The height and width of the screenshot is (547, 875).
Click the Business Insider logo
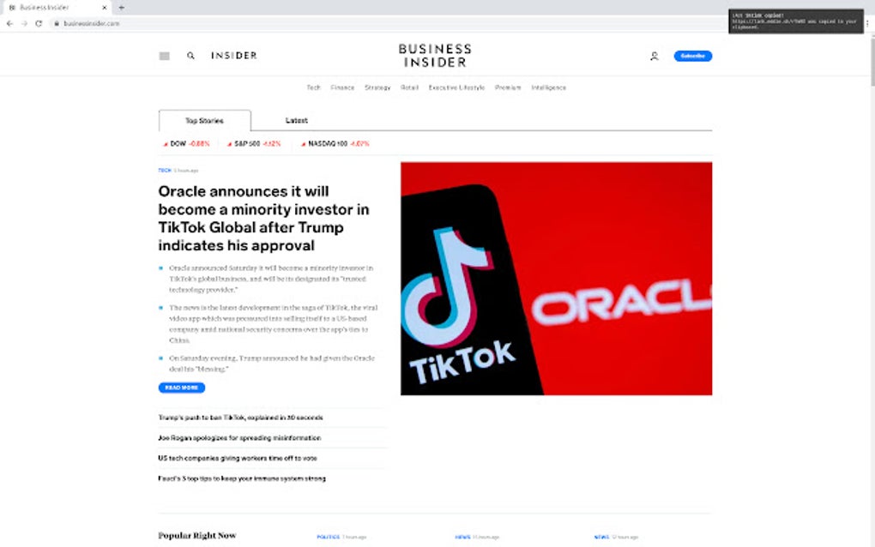point(434,54)
